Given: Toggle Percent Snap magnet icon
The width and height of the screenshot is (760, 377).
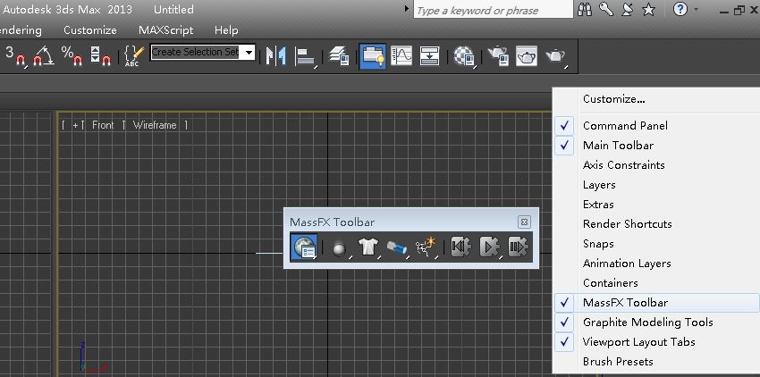Looking at the screenshot, I should click(x=72, y=55).
